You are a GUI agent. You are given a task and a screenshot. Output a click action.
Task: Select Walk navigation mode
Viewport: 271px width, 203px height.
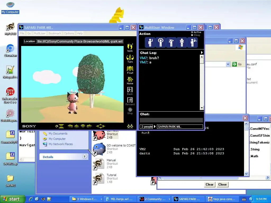130,48
